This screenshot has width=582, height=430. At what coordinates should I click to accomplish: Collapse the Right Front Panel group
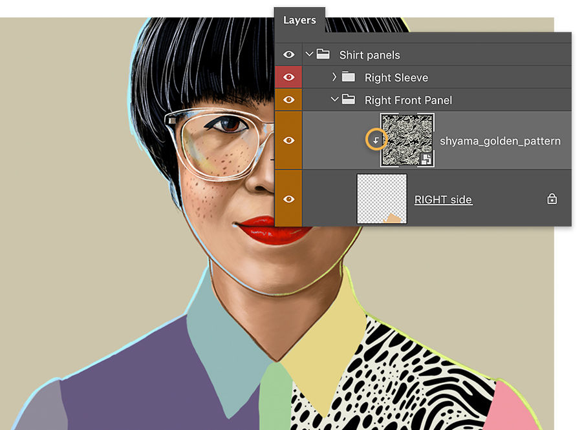(x=334, y=99)
